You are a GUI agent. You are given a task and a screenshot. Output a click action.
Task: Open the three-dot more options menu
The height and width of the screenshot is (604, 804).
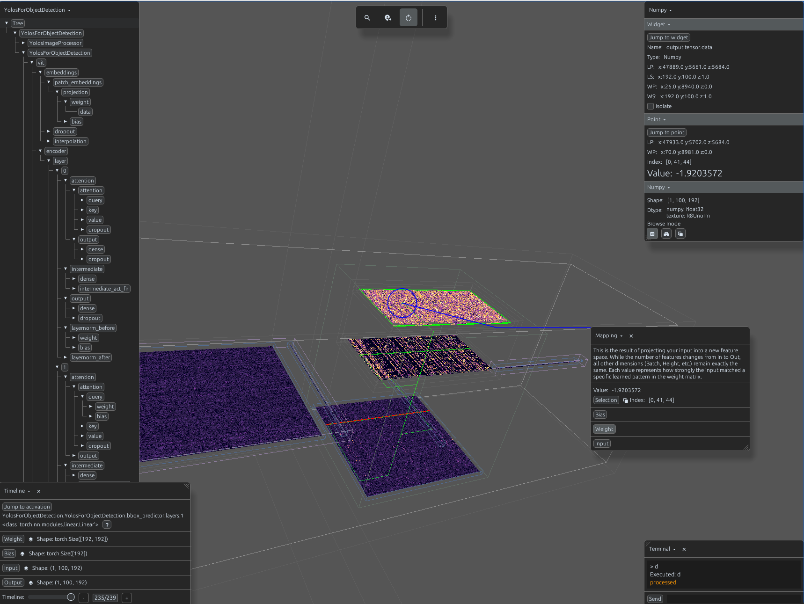[436, 18]
